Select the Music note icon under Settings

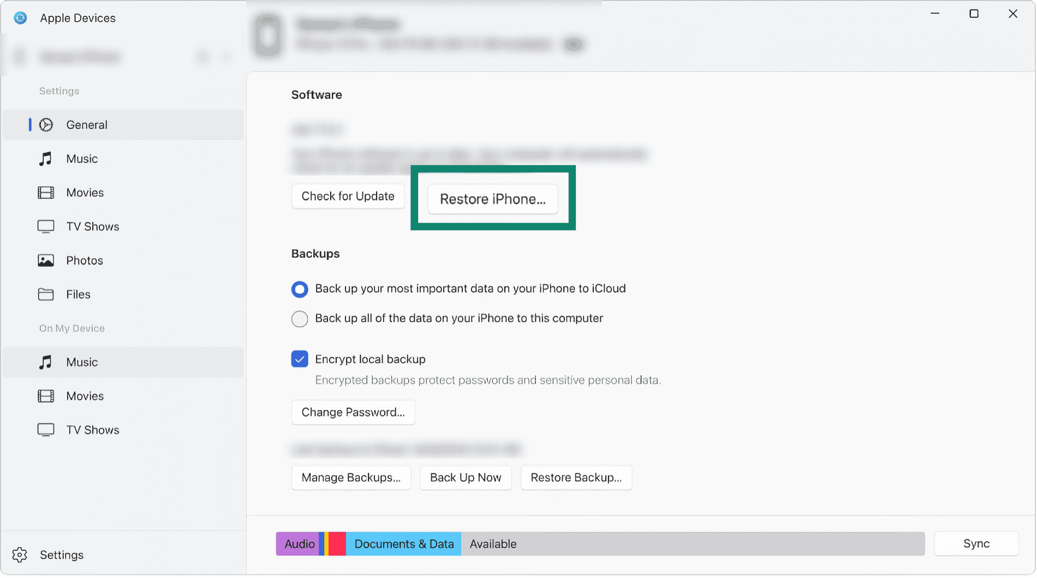[x=46, y=159]
